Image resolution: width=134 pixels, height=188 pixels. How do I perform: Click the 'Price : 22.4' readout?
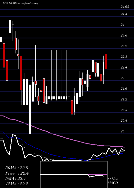[x=17, y=173]
